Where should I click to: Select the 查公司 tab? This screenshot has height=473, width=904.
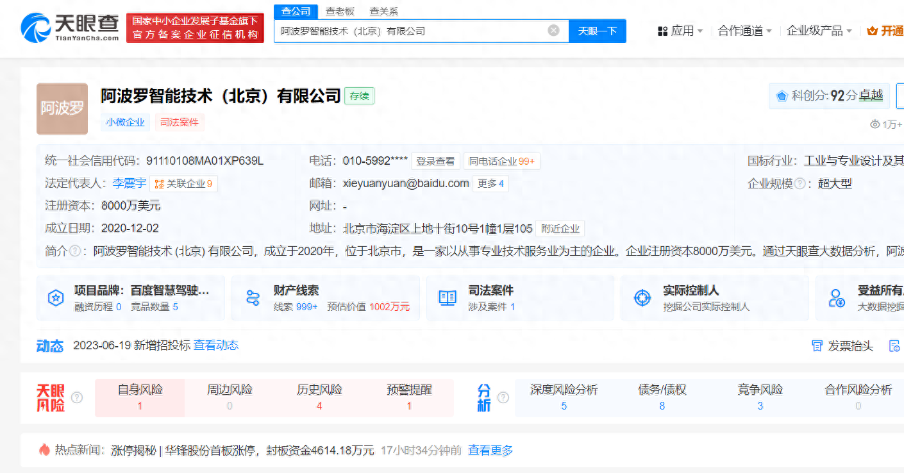(x=296, y=12)
